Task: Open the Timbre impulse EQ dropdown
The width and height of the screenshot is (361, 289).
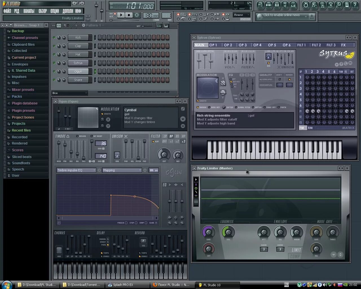Action: (76, 170)
